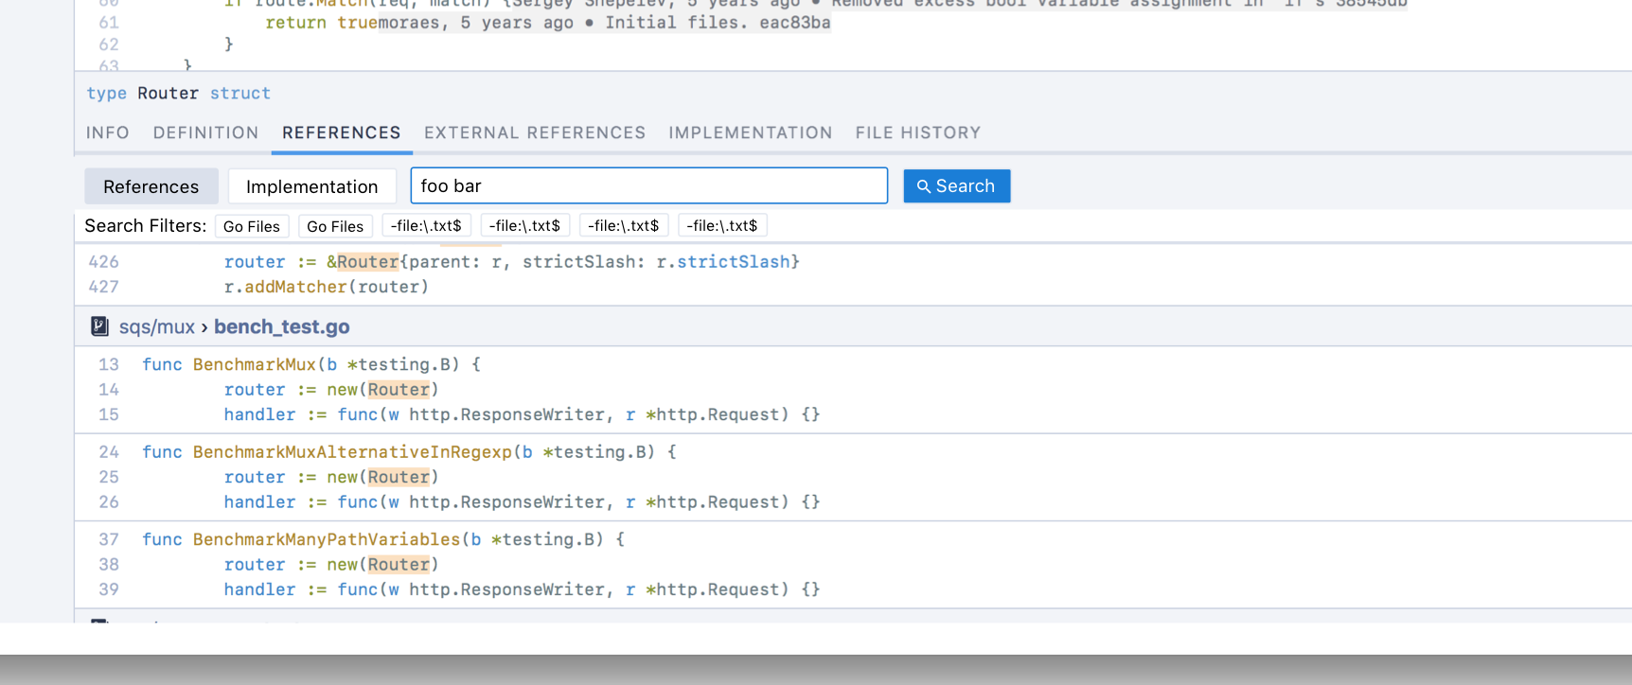Switch to the IMPLEMENTATION tab

click(x=751, y=132)
